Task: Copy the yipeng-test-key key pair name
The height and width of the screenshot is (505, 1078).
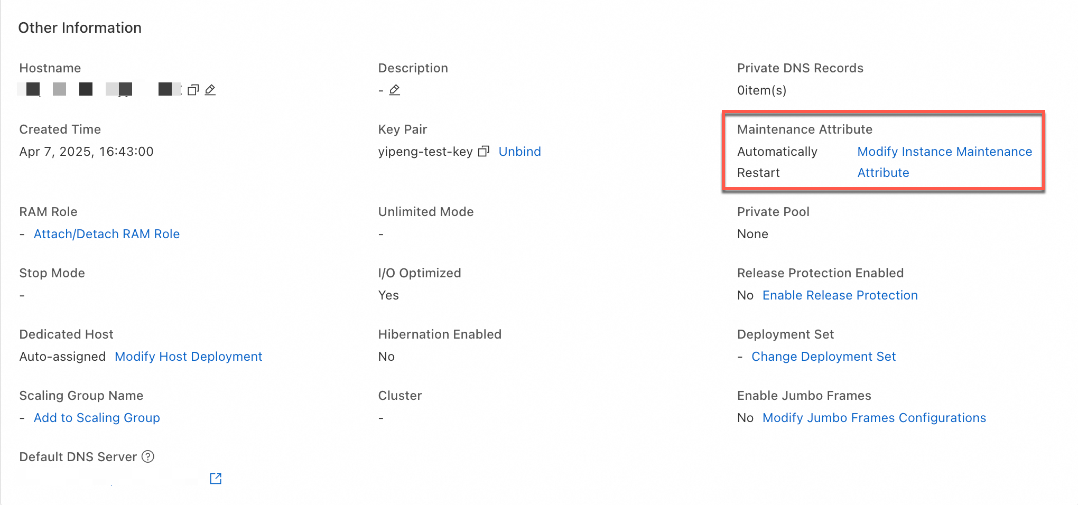Action: tap(484, 152)
